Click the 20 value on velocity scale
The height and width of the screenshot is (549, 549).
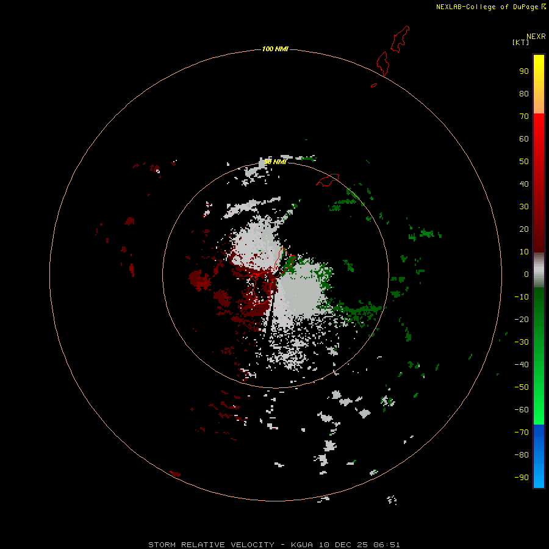[524, 229]
